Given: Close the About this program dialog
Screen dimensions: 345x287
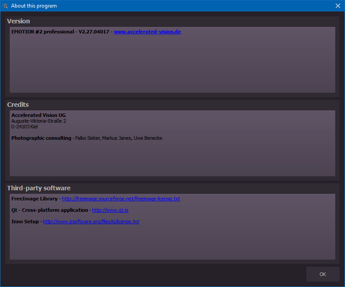Looking at the screenshot, I should pyautogui.click(x=337, y=6).
